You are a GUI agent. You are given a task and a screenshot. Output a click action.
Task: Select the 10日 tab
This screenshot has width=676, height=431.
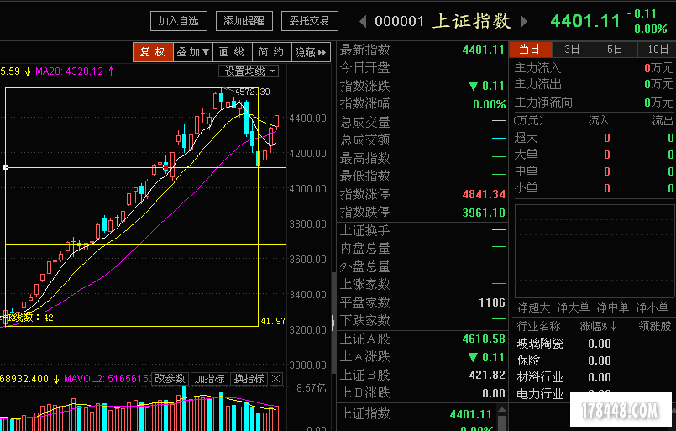(x=658, y=50)
